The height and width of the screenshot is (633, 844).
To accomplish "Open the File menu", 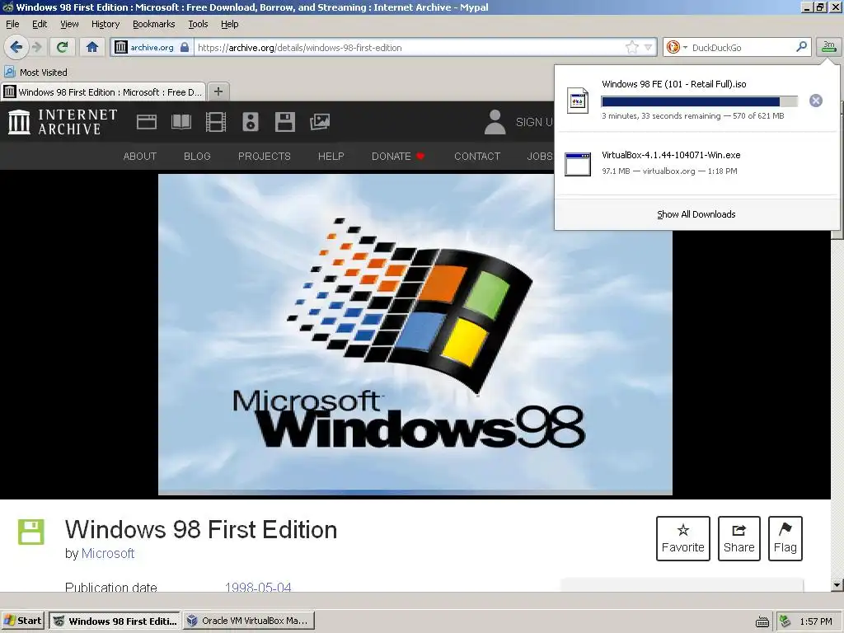I will [12, 24].
